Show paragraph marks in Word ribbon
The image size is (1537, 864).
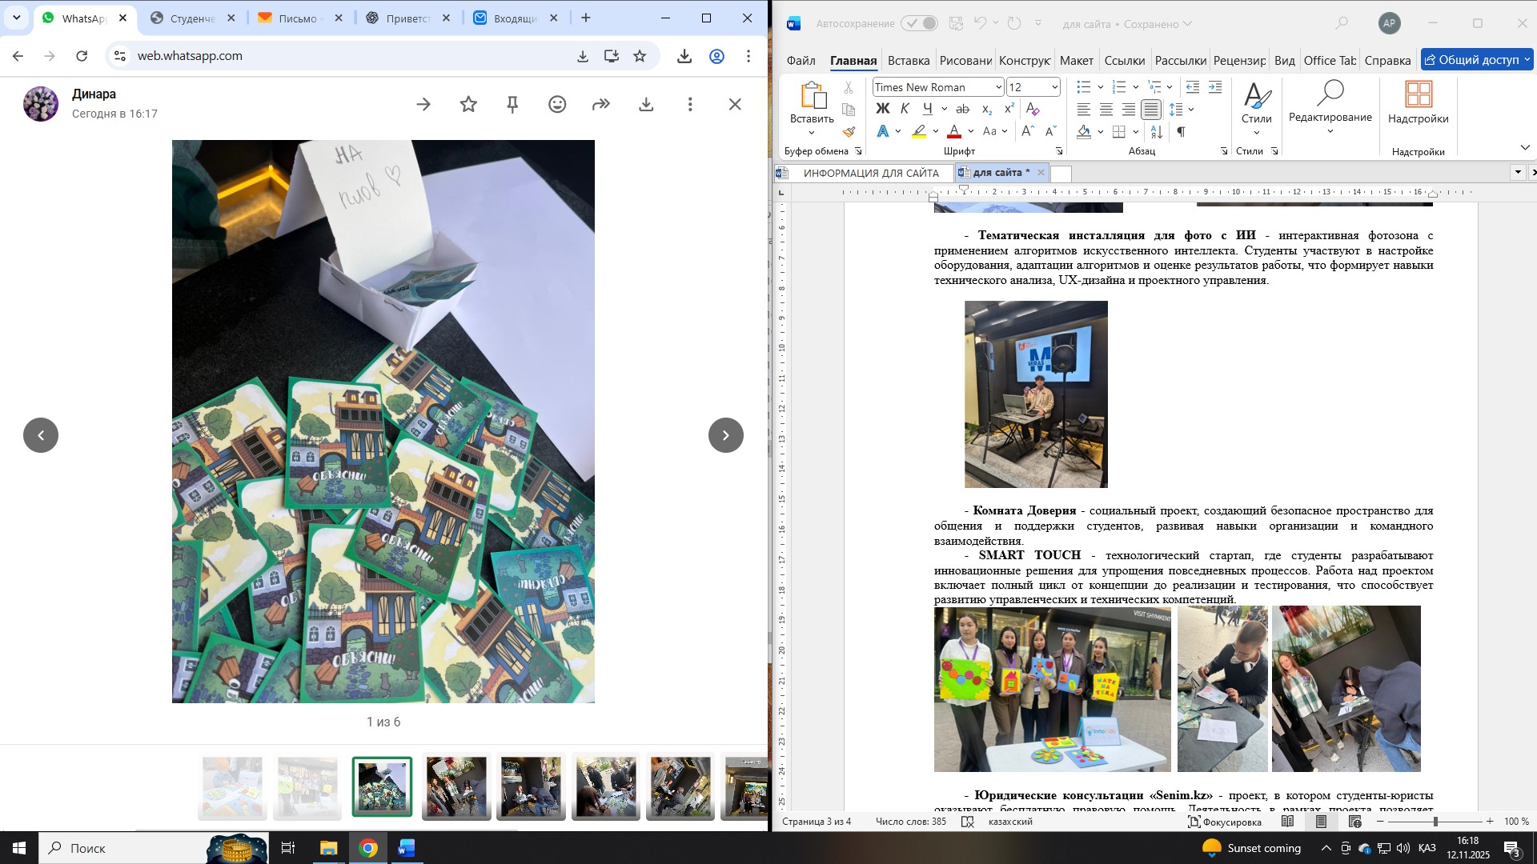click(x=1181, y=132)
